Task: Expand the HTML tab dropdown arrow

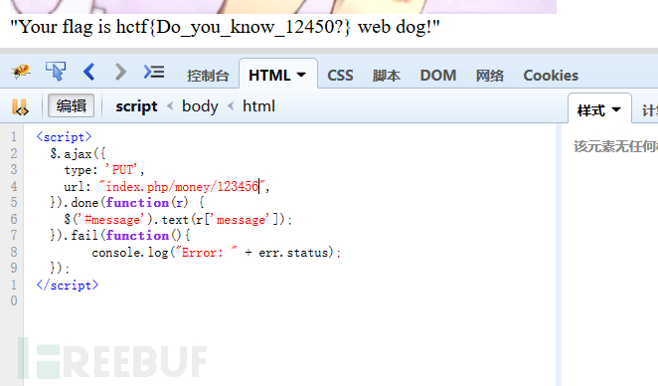Action: [301, 76]
